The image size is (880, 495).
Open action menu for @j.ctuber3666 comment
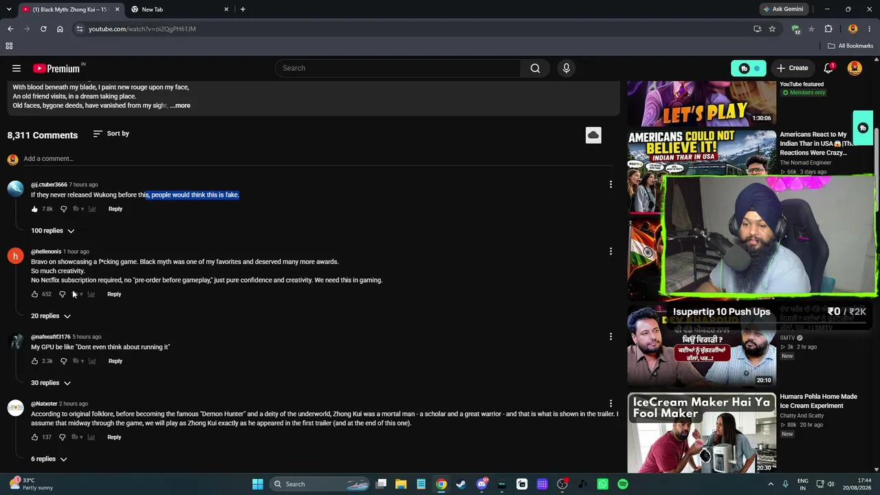[610, 184]
